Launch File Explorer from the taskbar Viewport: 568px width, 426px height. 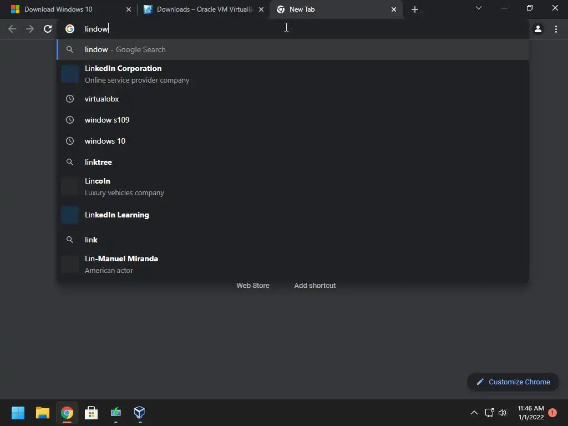point(42,413)
